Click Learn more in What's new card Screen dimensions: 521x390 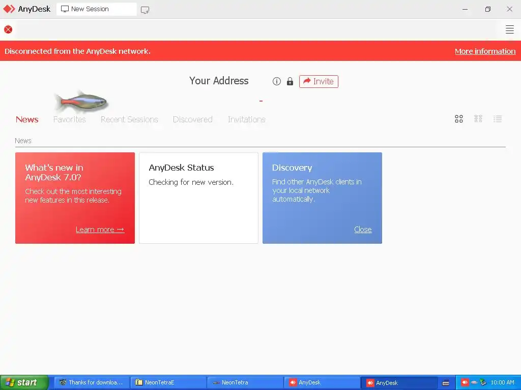[100, 230]
